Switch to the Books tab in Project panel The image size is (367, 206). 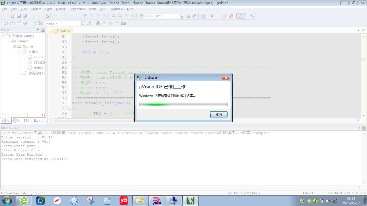pyautogui.click(x=17, y=121)
